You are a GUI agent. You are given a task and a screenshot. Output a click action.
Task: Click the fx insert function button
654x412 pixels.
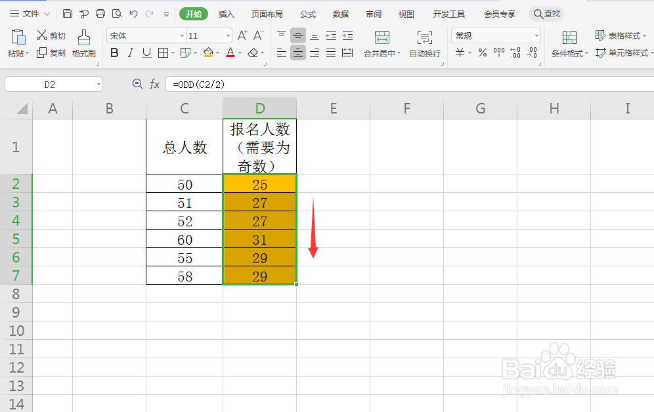pos(154,84)
